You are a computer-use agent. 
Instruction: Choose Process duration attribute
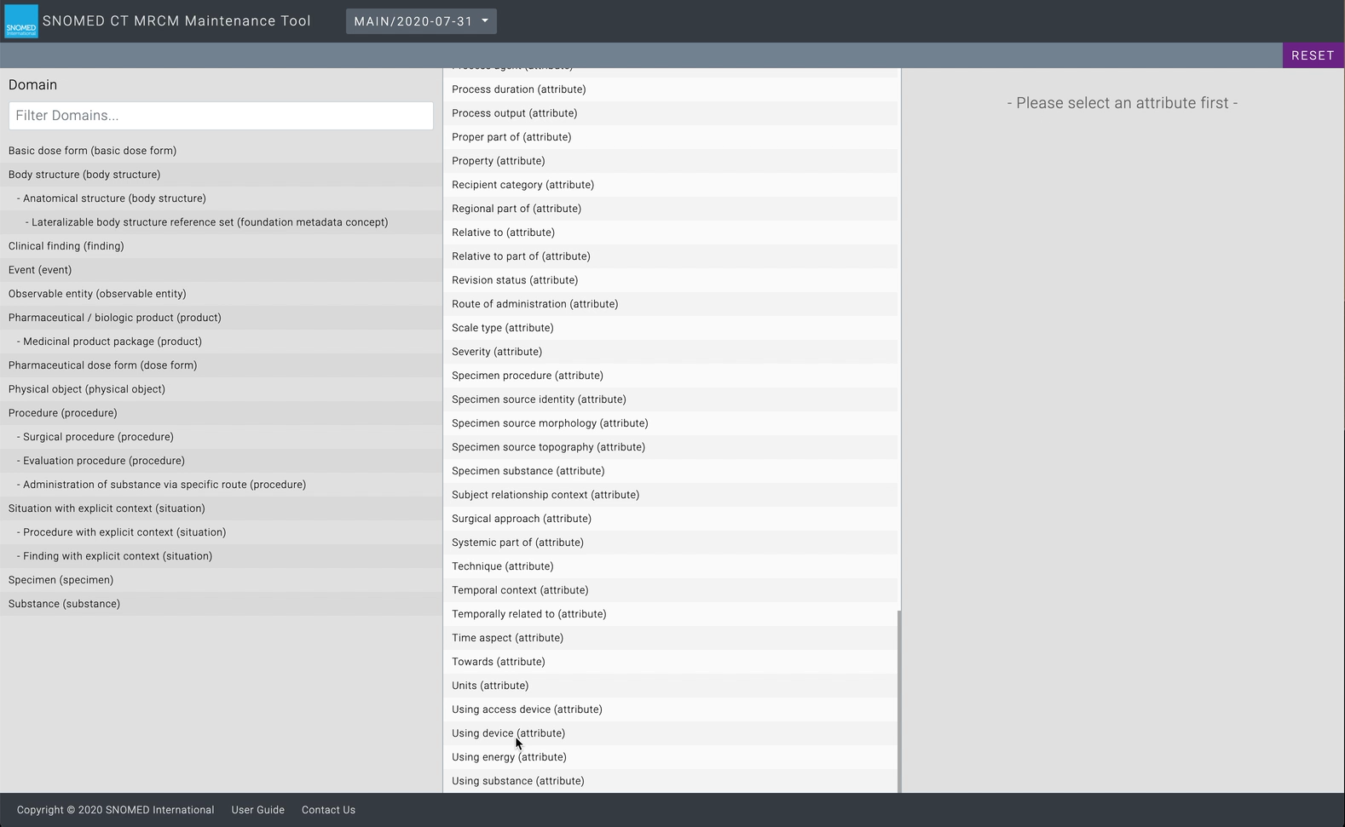coord(670,89)
